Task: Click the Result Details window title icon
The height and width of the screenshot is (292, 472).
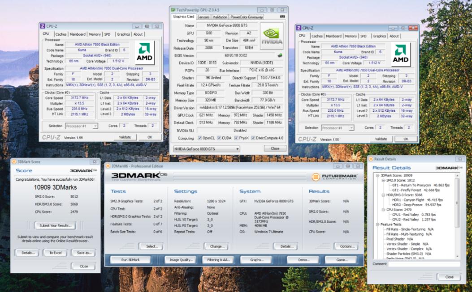Action: (x=371, y=159)
